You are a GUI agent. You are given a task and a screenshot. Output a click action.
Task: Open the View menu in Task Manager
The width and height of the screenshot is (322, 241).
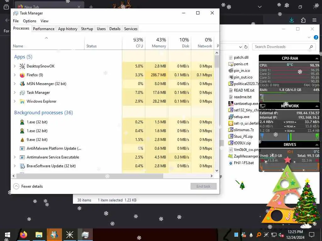tap(44, 21)
